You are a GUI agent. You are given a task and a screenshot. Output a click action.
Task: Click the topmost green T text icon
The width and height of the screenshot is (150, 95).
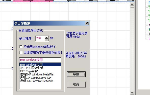(x=149, y=7)
